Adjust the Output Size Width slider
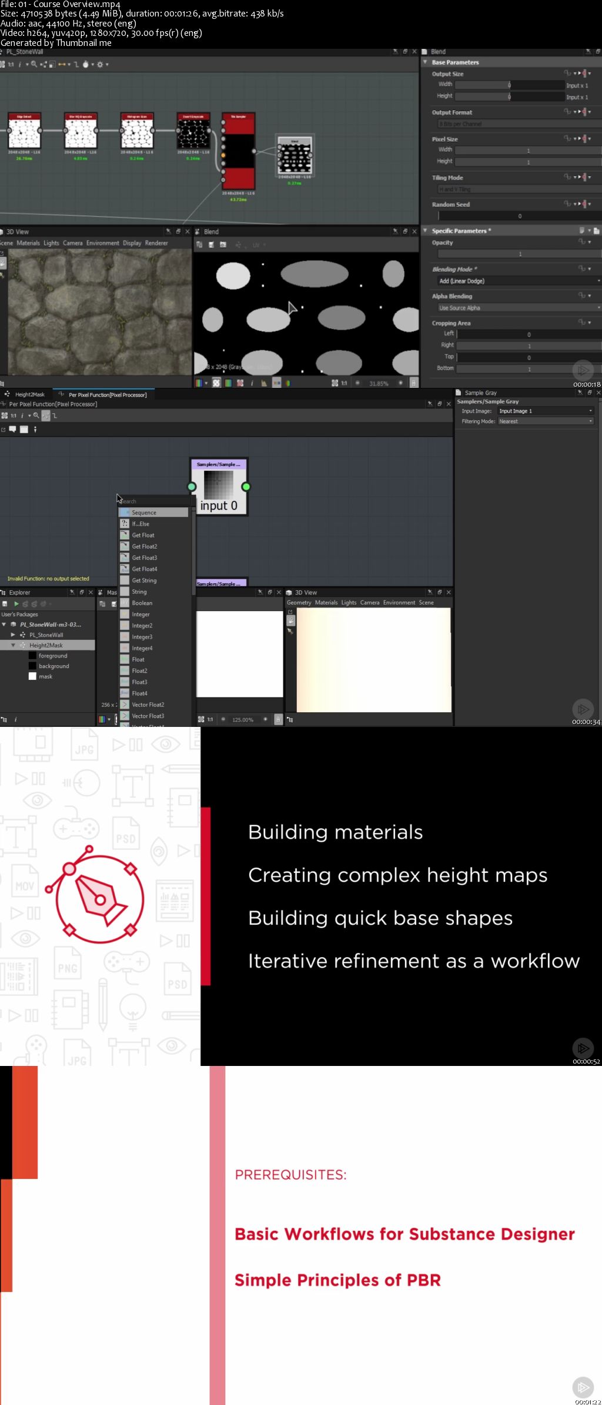602x1405 pixels. (x=510, y=85)
